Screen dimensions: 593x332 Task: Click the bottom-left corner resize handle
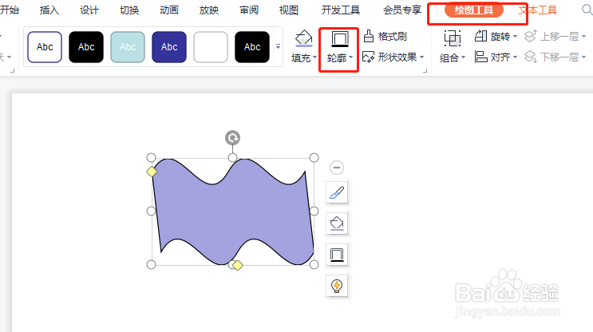[152, 265]
